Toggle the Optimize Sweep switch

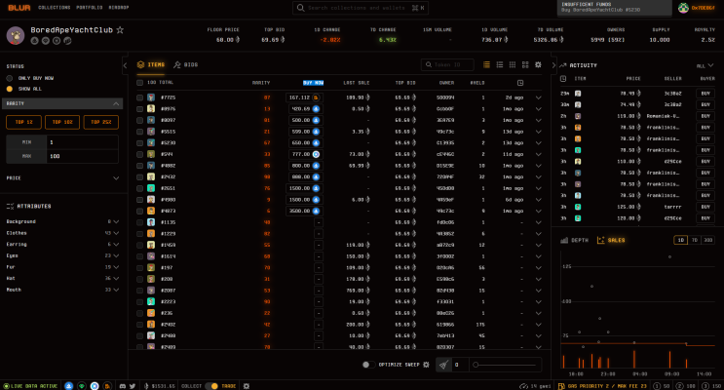point(368,365)
